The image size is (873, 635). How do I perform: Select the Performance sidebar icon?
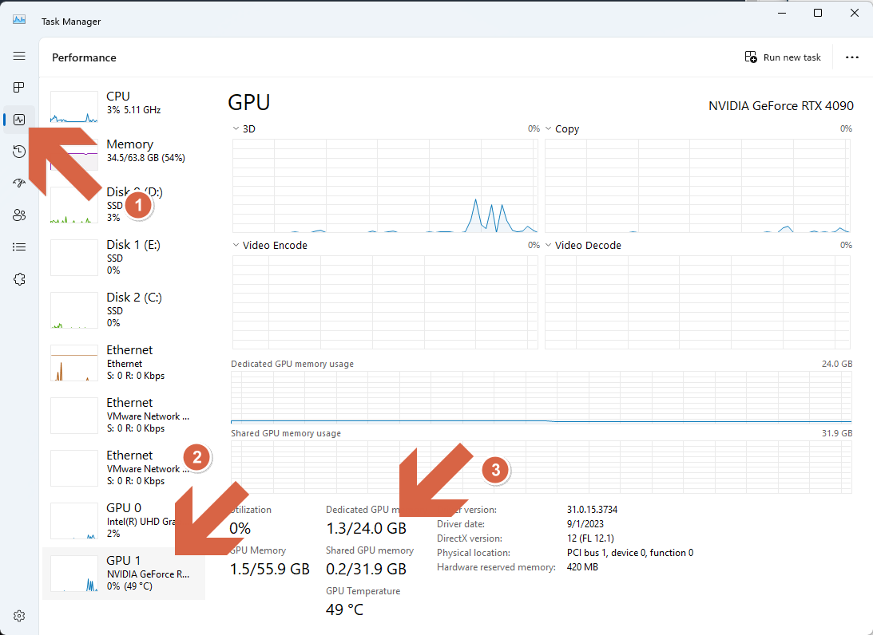(19, 120)
